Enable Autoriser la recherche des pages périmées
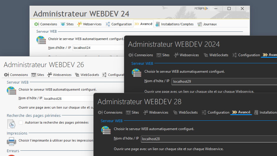This screenshot has height=156, width=277. (21, 122)
